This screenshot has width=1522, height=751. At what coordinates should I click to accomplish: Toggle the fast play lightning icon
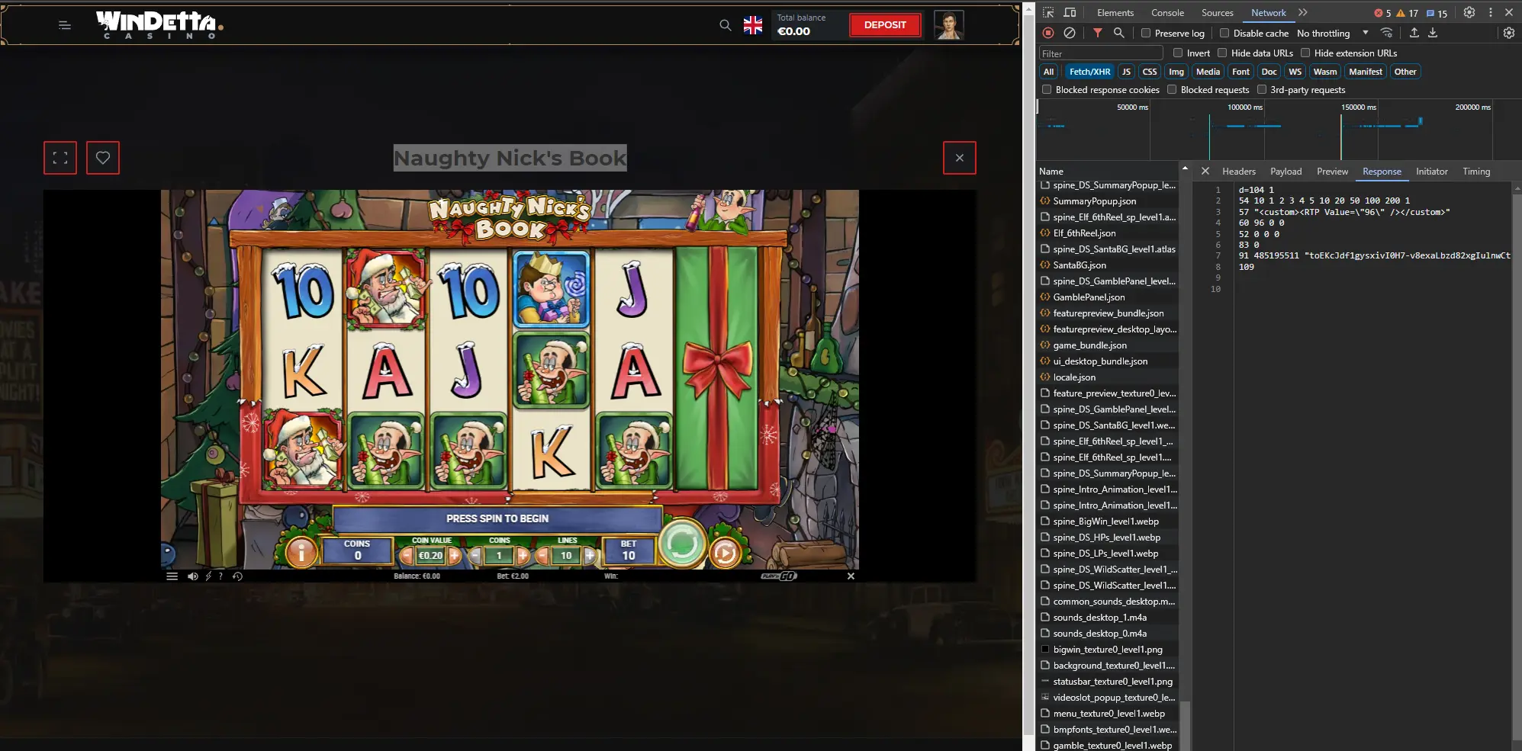click(208, 576)
